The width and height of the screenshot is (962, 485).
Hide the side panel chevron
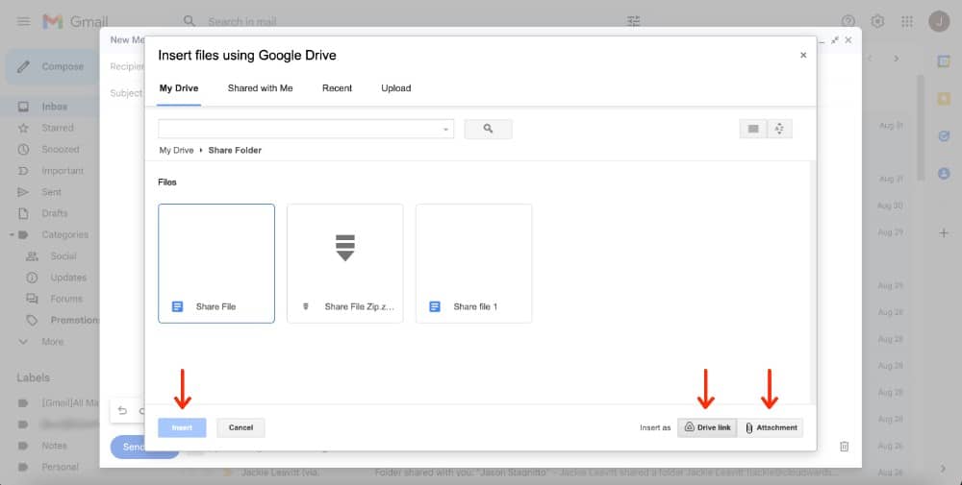tap(944, 469)
